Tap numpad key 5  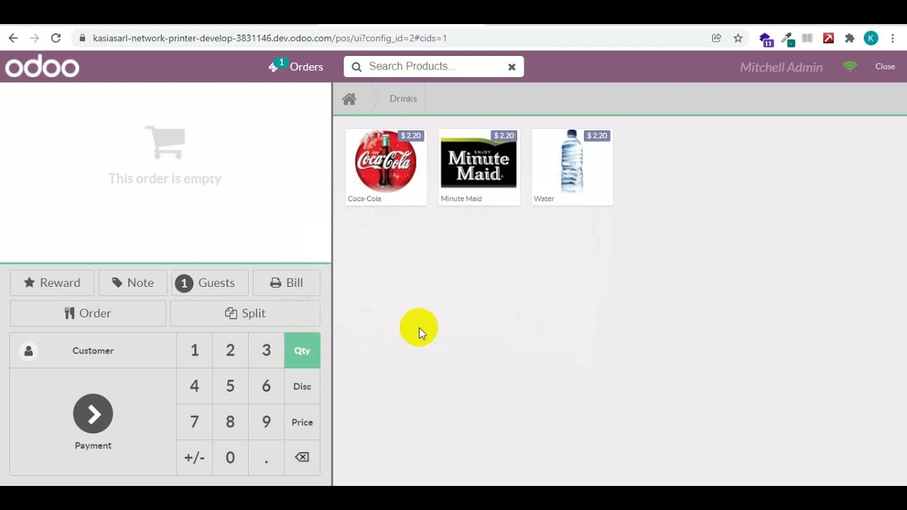click(x=230, y=387)
